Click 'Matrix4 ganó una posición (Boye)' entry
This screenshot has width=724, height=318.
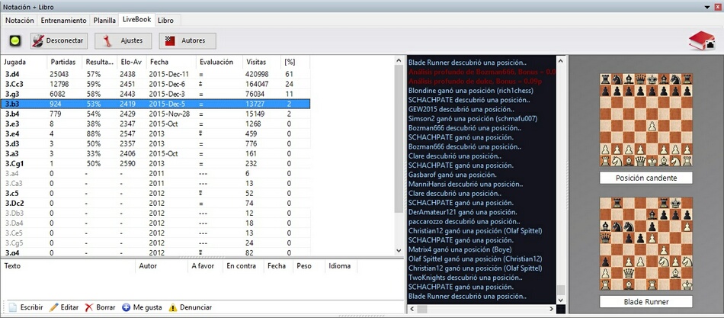coord(458,249)
